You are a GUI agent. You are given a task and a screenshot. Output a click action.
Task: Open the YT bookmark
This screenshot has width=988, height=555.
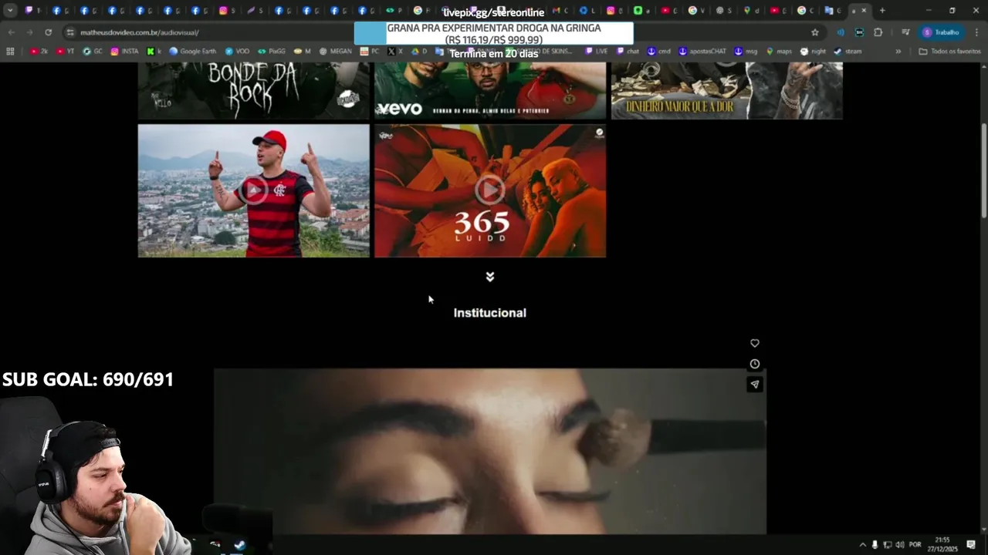[66, 51]
